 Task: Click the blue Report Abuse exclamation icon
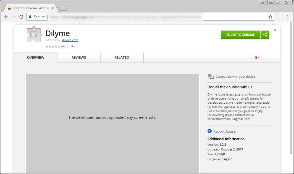[209, 131]
